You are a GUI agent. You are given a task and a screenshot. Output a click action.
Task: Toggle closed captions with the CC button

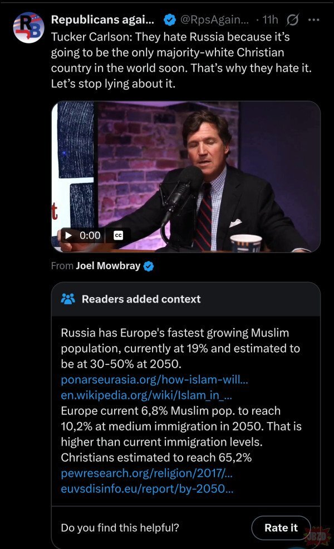coord(118,235)
